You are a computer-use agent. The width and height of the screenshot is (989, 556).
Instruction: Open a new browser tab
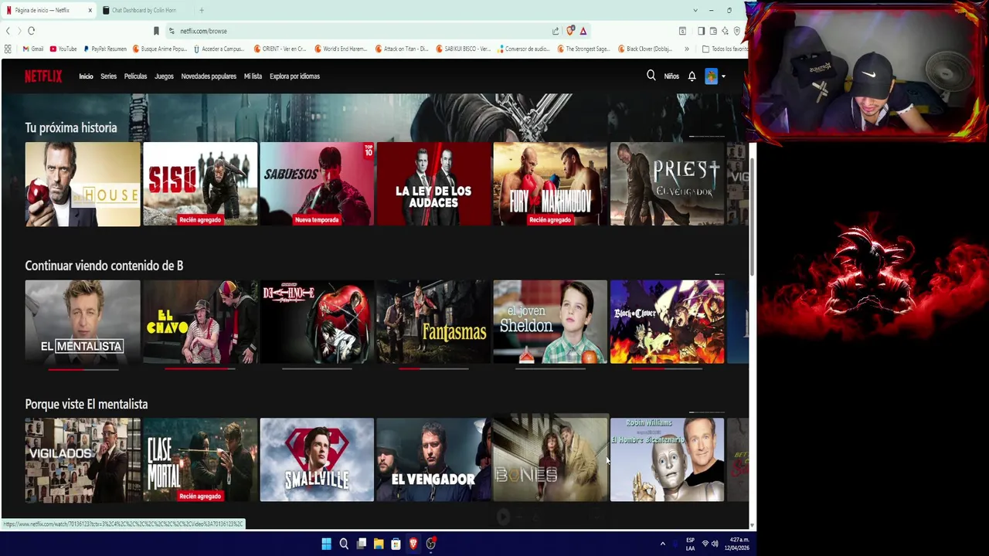point(201,10)
